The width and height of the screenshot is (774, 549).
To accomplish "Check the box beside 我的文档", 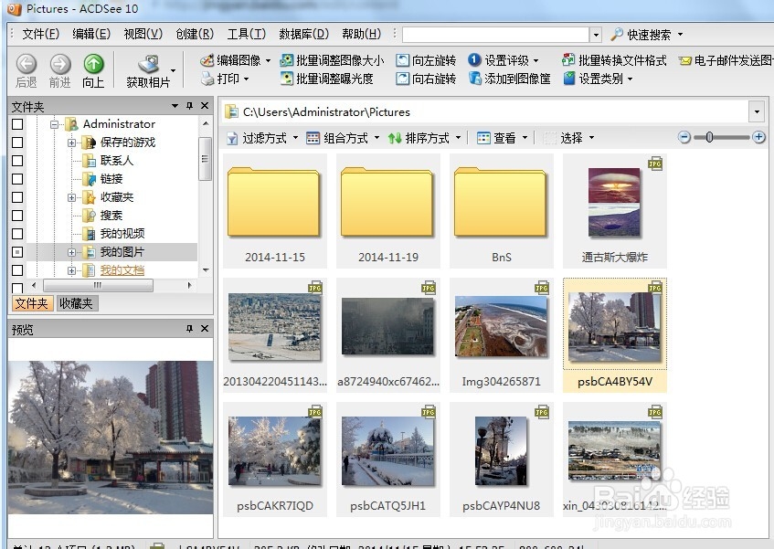I will (x=17, y=269).
